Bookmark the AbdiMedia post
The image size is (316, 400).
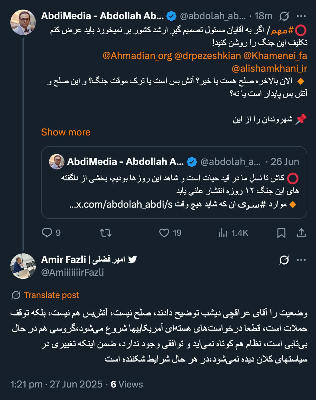pos(281,233)
